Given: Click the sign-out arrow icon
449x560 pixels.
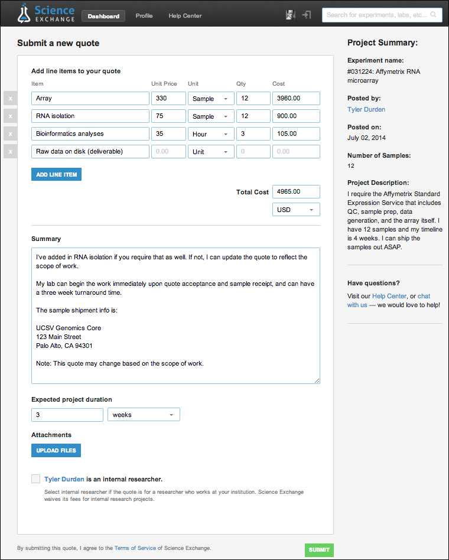Looking at the screenshot, I should pyautogui.click(x=307, y=15).
